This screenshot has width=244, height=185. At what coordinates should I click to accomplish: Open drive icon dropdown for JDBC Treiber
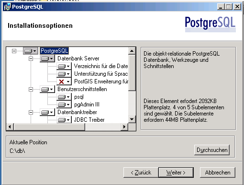pyautogui.click(x=64, y=120)
